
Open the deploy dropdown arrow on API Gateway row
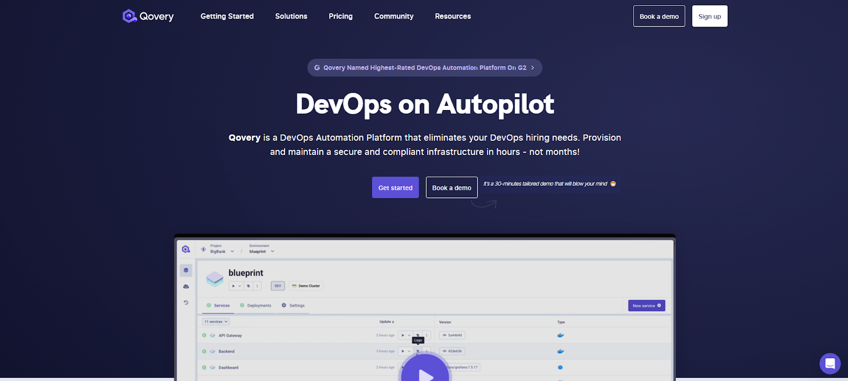[x=409, y=335]
